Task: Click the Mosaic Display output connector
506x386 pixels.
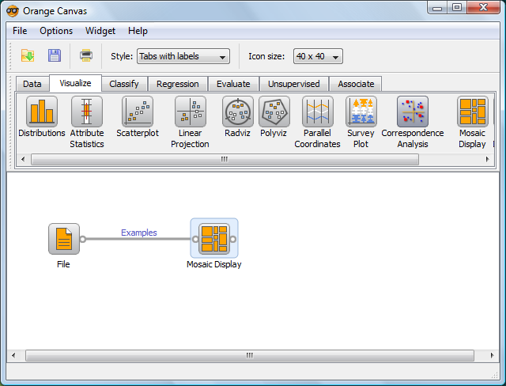Action: coord(233,239)
